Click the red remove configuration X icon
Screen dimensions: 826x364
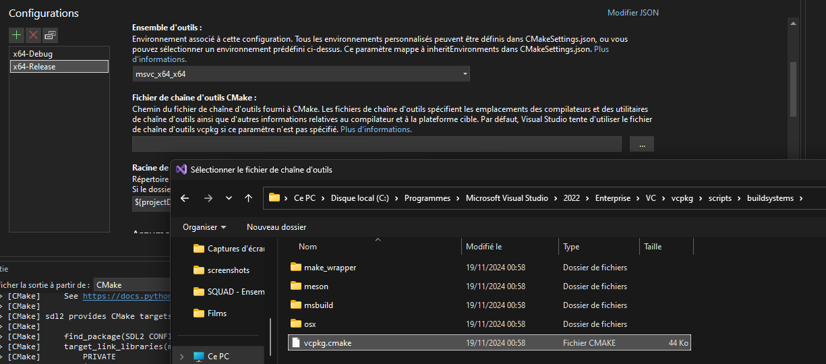[x=34, y=35]
